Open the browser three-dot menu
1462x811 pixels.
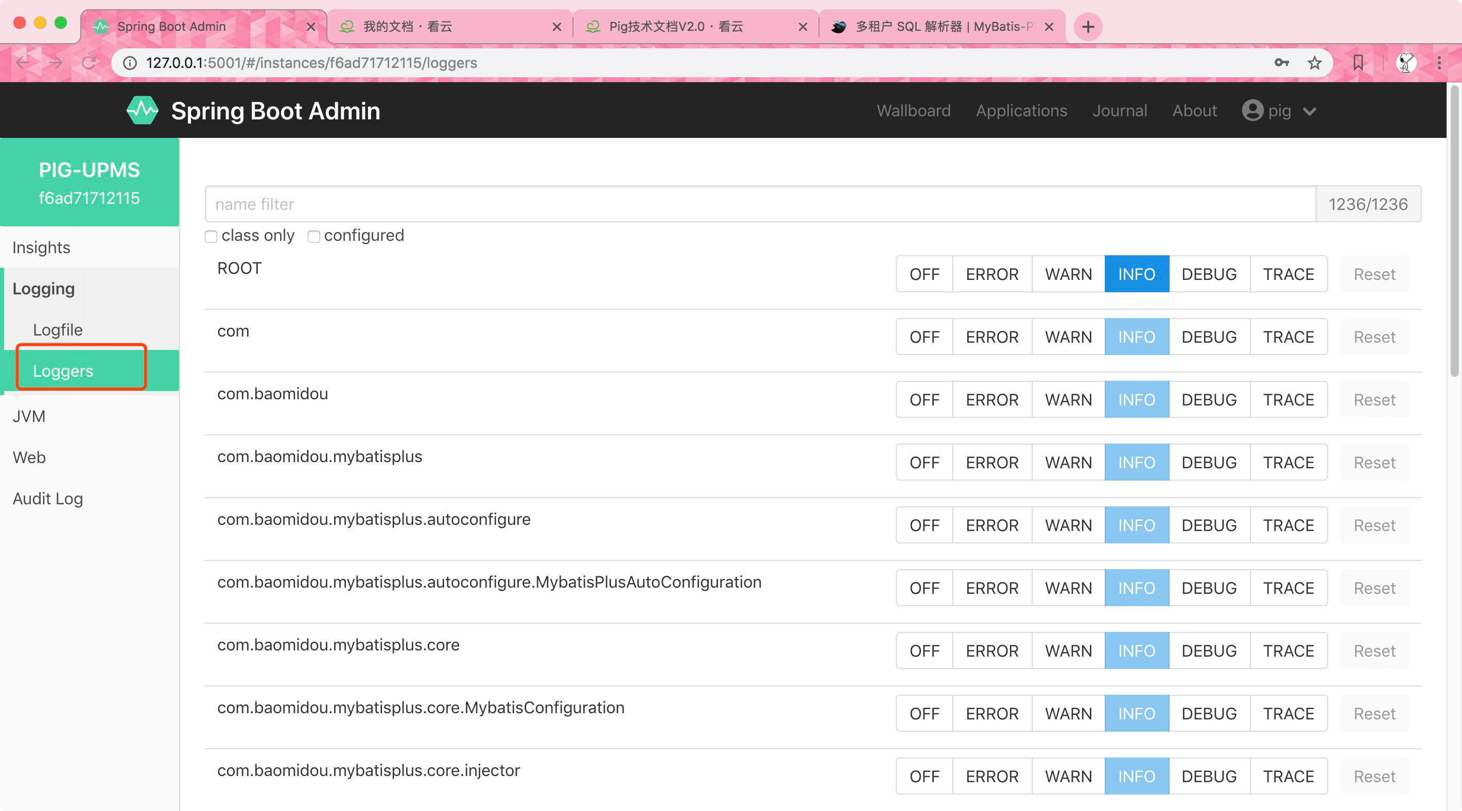(1439, 62)
